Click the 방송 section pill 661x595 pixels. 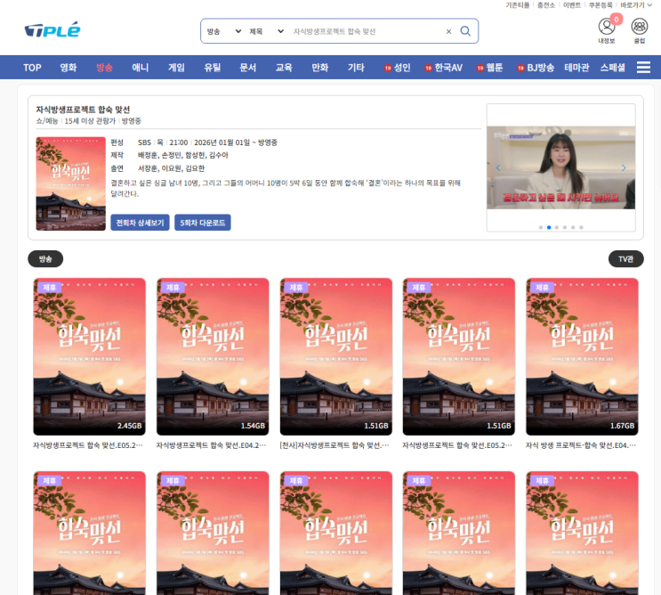[x=45, y=258]
